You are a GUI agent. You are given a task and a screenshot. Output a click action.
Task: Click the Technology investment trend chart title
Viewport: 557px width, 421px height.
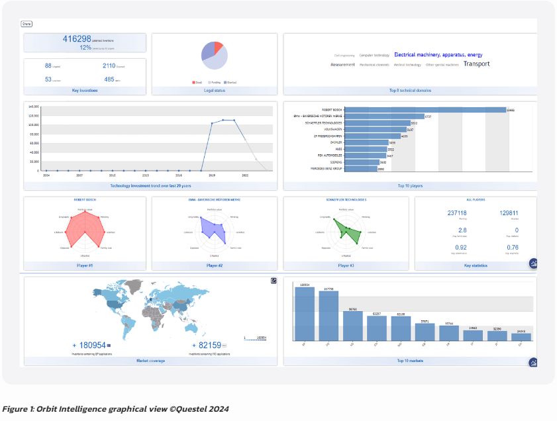pos(150,185)
